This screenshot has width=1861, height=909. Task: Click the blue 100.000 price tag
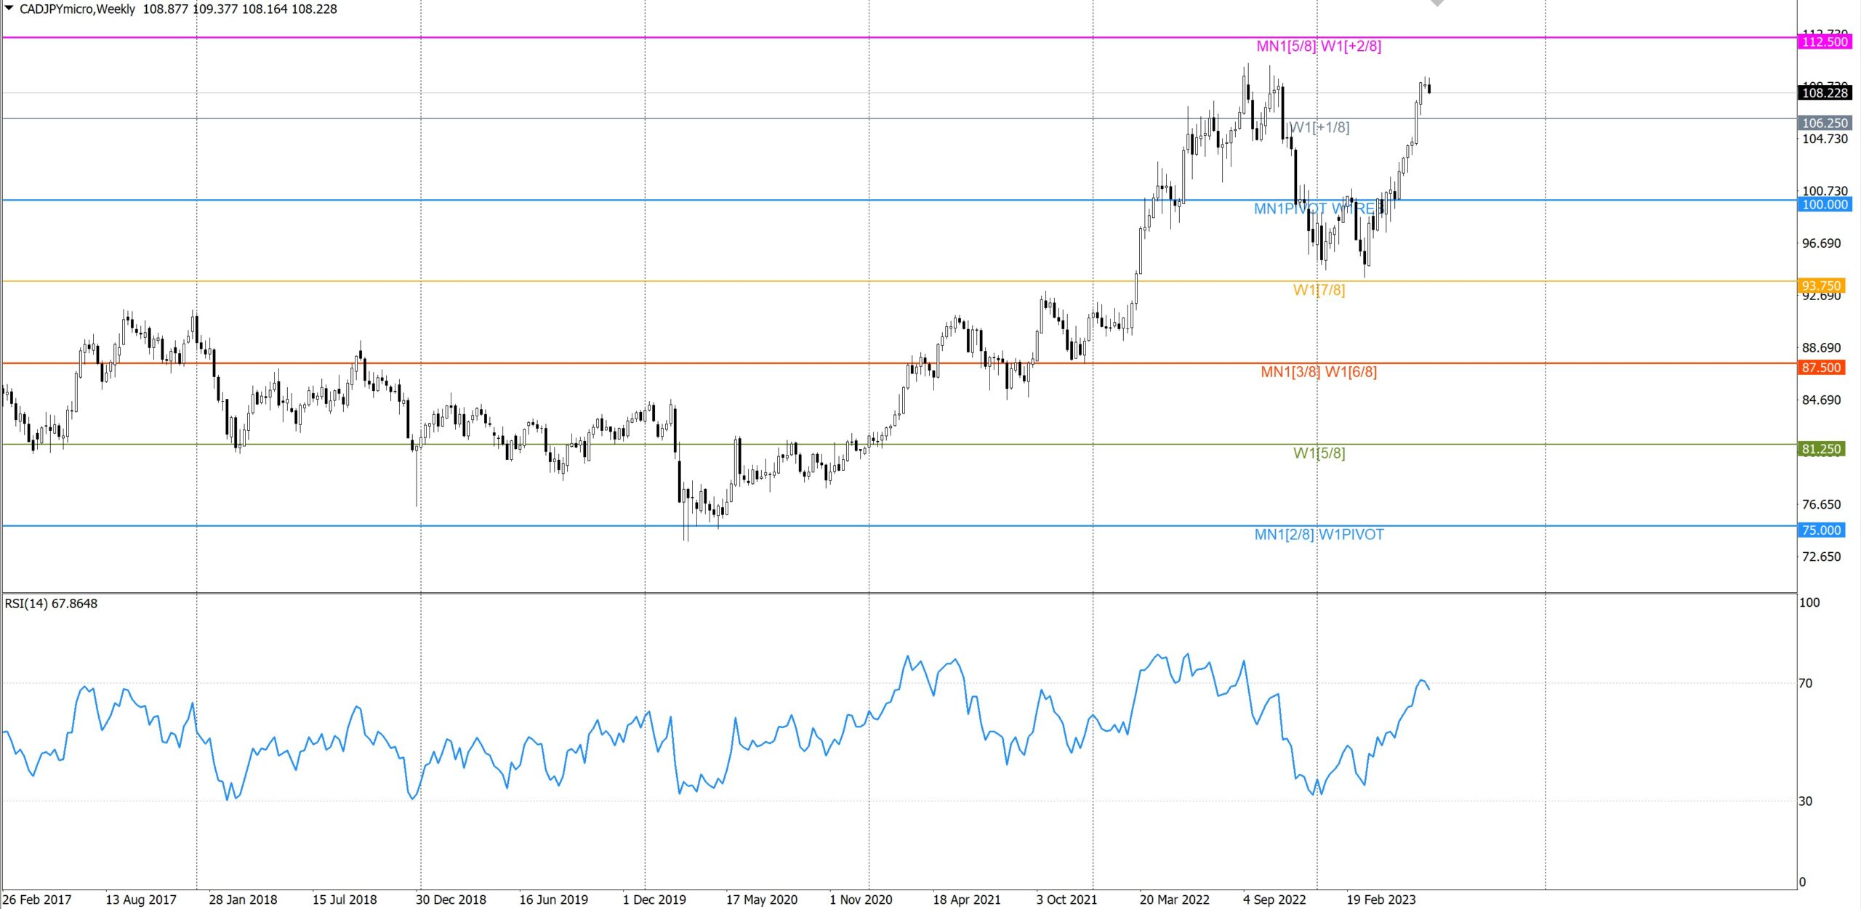tap(1825, 205)
